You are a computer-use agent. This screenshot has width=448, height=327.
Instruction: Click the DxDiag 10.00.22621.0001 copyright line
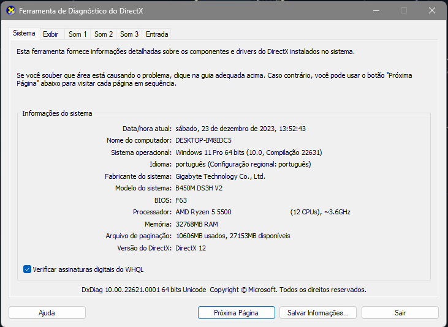[x=224, y=290]
